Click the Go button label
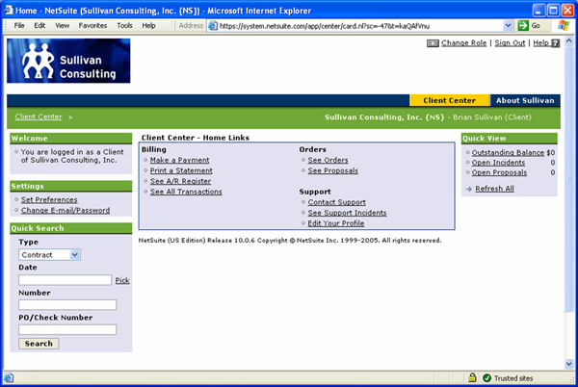This screenshot has width=578, height=387. (536, 25)
